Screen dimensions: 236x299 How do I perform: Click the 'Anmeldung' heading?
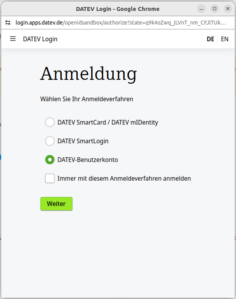pyautogui.click(x=88, y=74)
